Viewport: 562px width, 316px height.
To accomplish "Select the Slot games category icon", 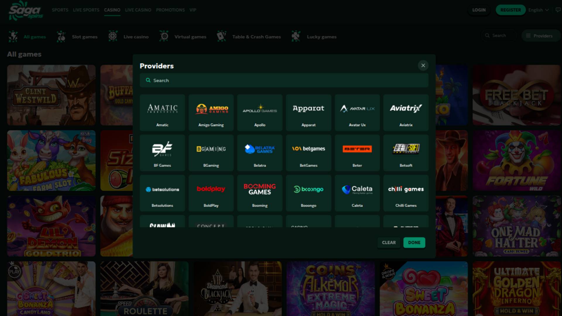I will click(61, 36).
